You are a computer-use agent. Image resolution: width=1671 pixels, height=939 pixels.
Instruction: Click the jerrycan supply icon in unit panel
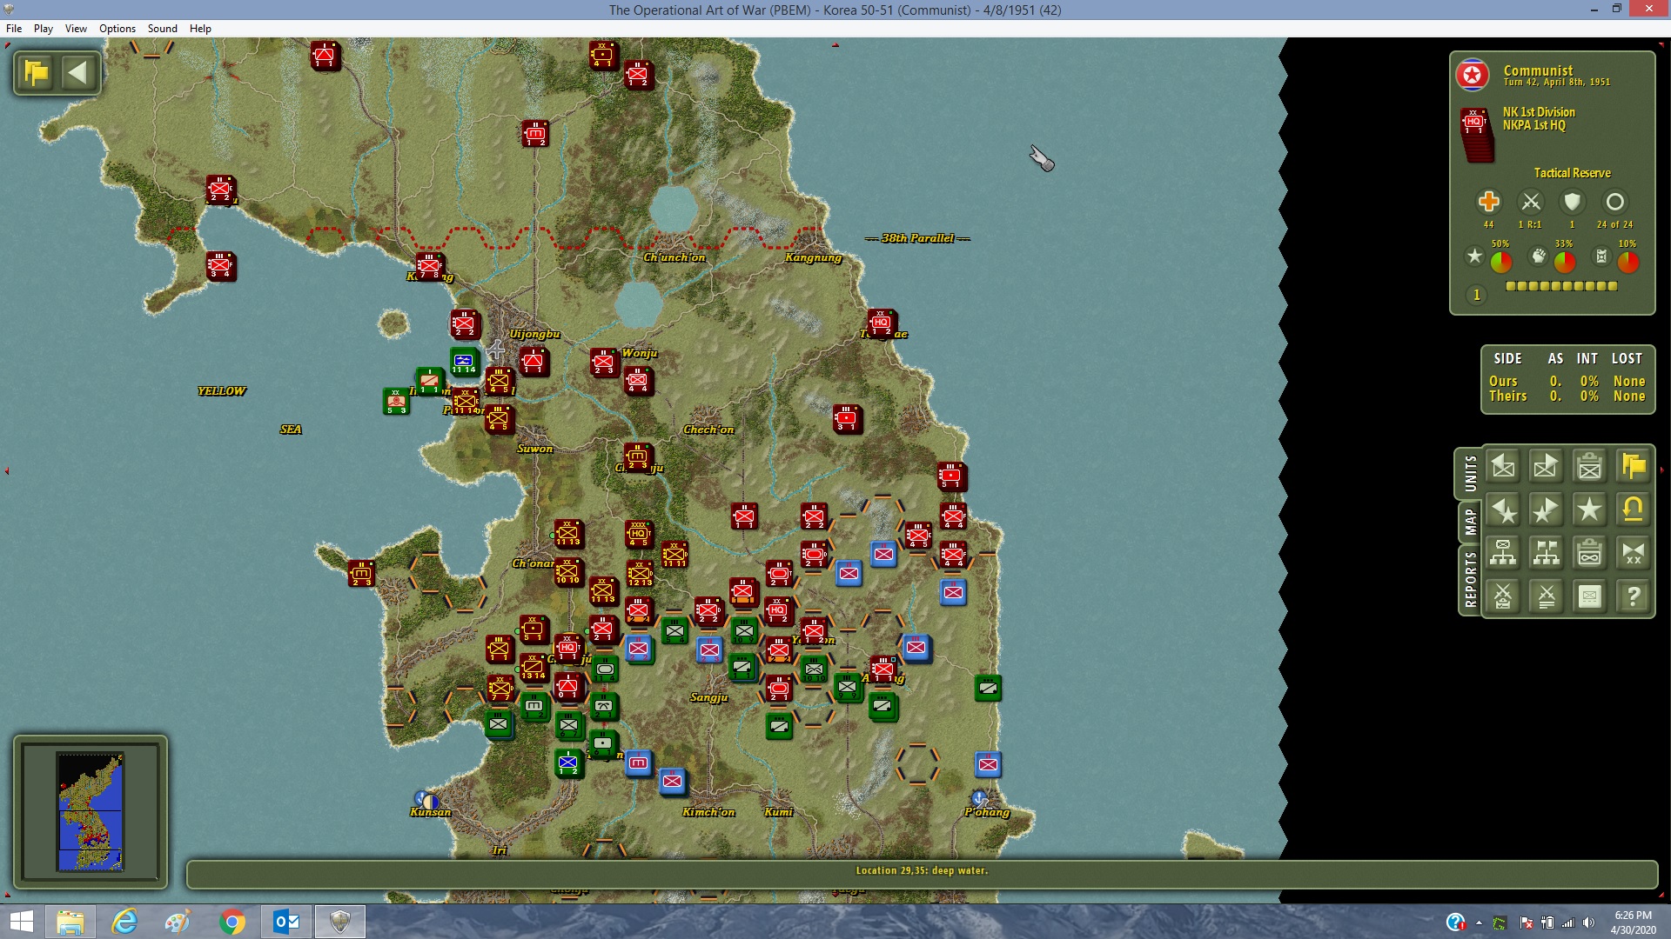click(x=1601, y=256)
